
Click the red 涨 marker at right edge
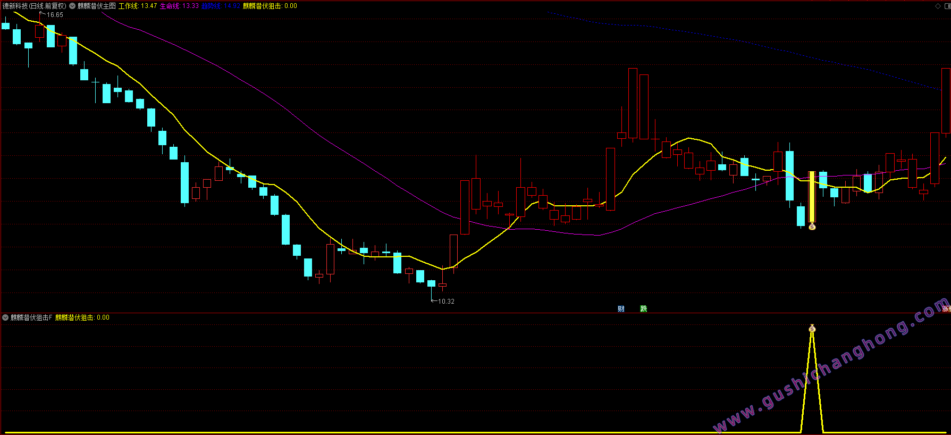coord(946,308)
